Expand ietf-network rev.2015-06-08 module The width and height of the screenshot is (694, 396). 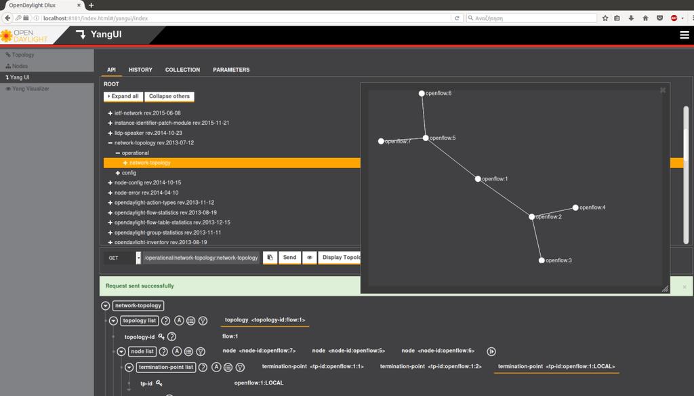coord(110,113)
